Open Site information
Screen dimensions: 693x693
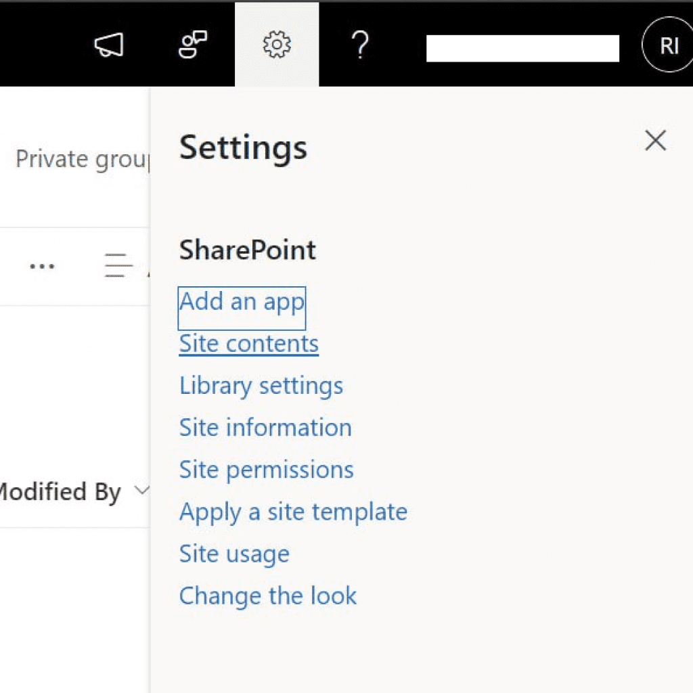coord(265,428)
